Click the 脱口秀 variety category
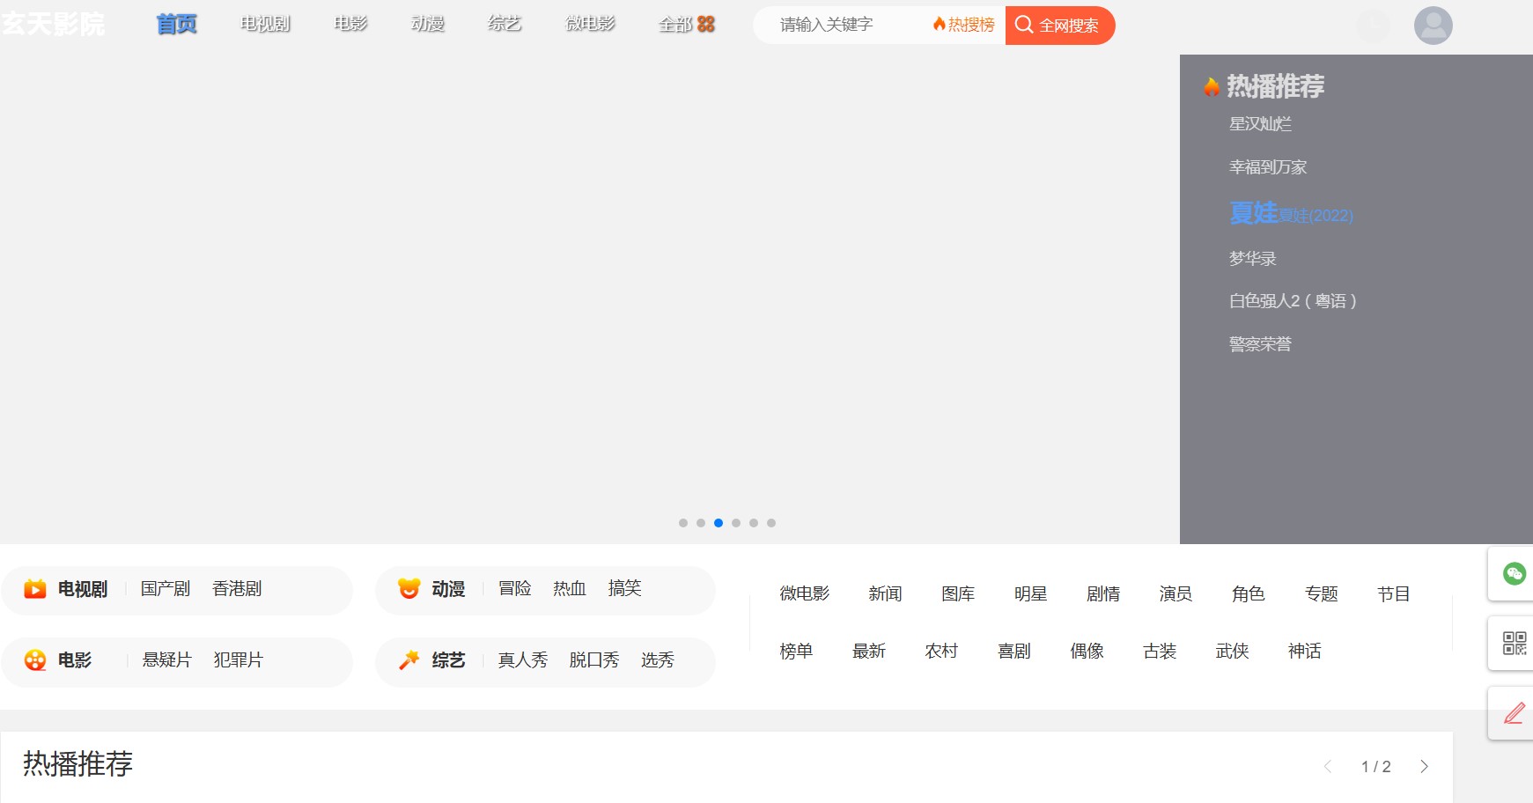1533x803 pixels. coord(594,660)
